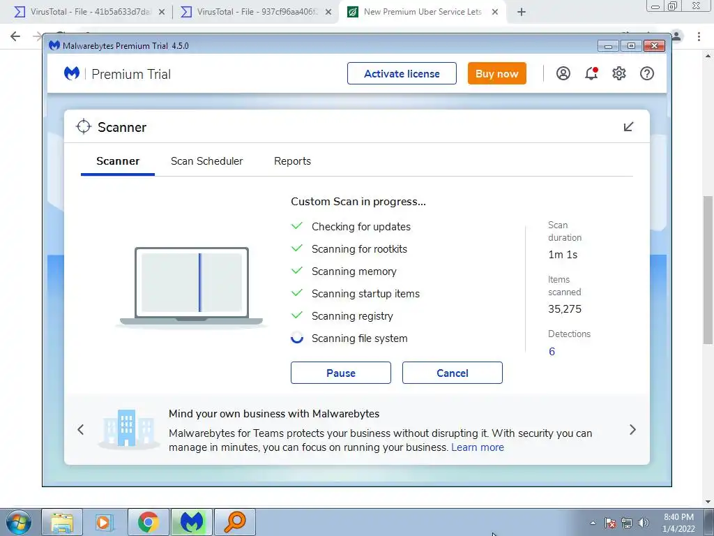The image size is (714, 536).
Task: Click the scan duration value 1m 1s
Action: 563,255
